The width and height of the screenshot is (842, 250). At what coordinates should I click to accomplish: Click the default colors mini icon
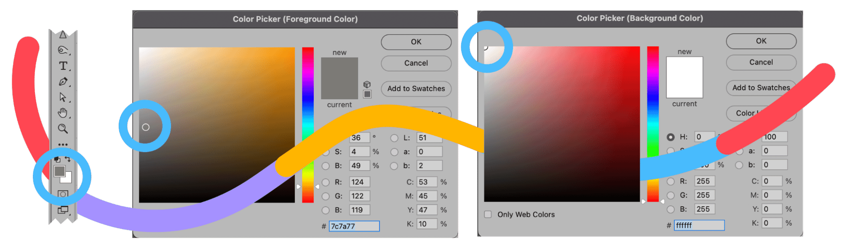[x=57, y=159]
